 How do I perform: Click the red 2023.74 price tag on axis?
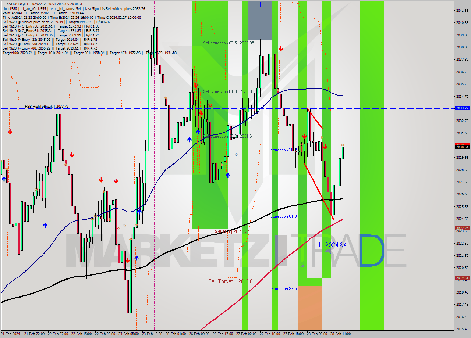tap(462, 228)
